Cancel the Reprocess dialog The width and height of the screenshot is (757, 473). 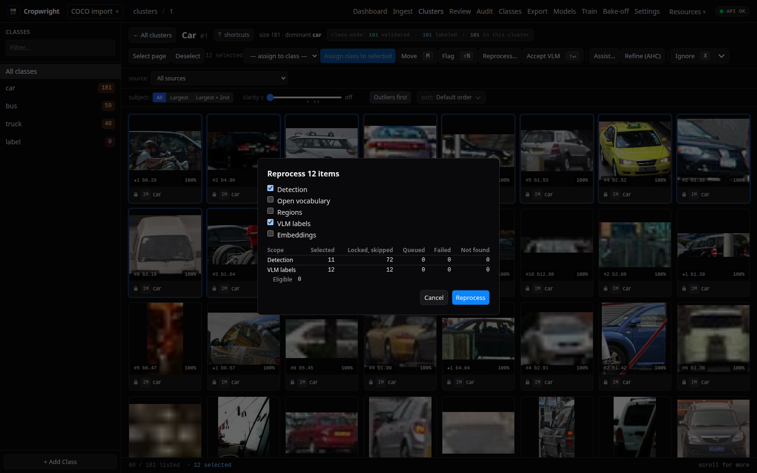click(434, 298)
